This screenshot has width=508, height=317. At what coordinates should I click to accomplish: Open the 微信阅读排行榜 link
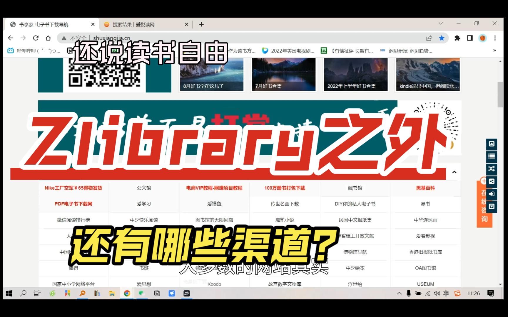pyautogui.click(x=73, y=220)
